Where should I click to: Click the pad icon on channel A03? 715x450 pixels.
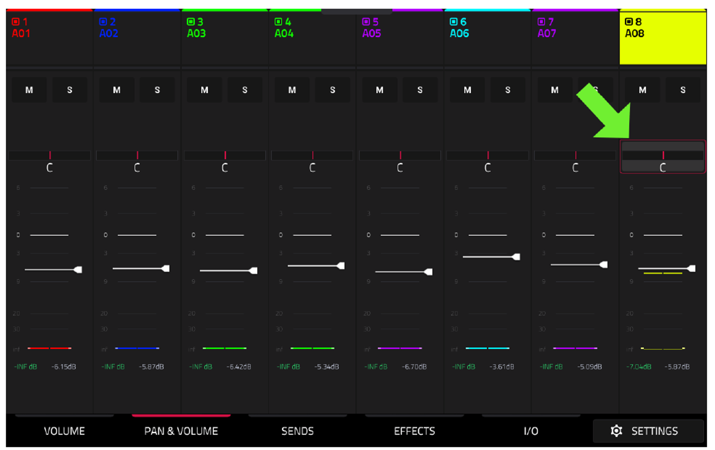click(x=190, y=22)
